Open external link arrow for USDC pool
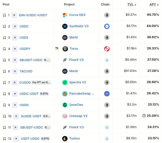Screen dimensions: 162x143 click(x=15, y=26)
